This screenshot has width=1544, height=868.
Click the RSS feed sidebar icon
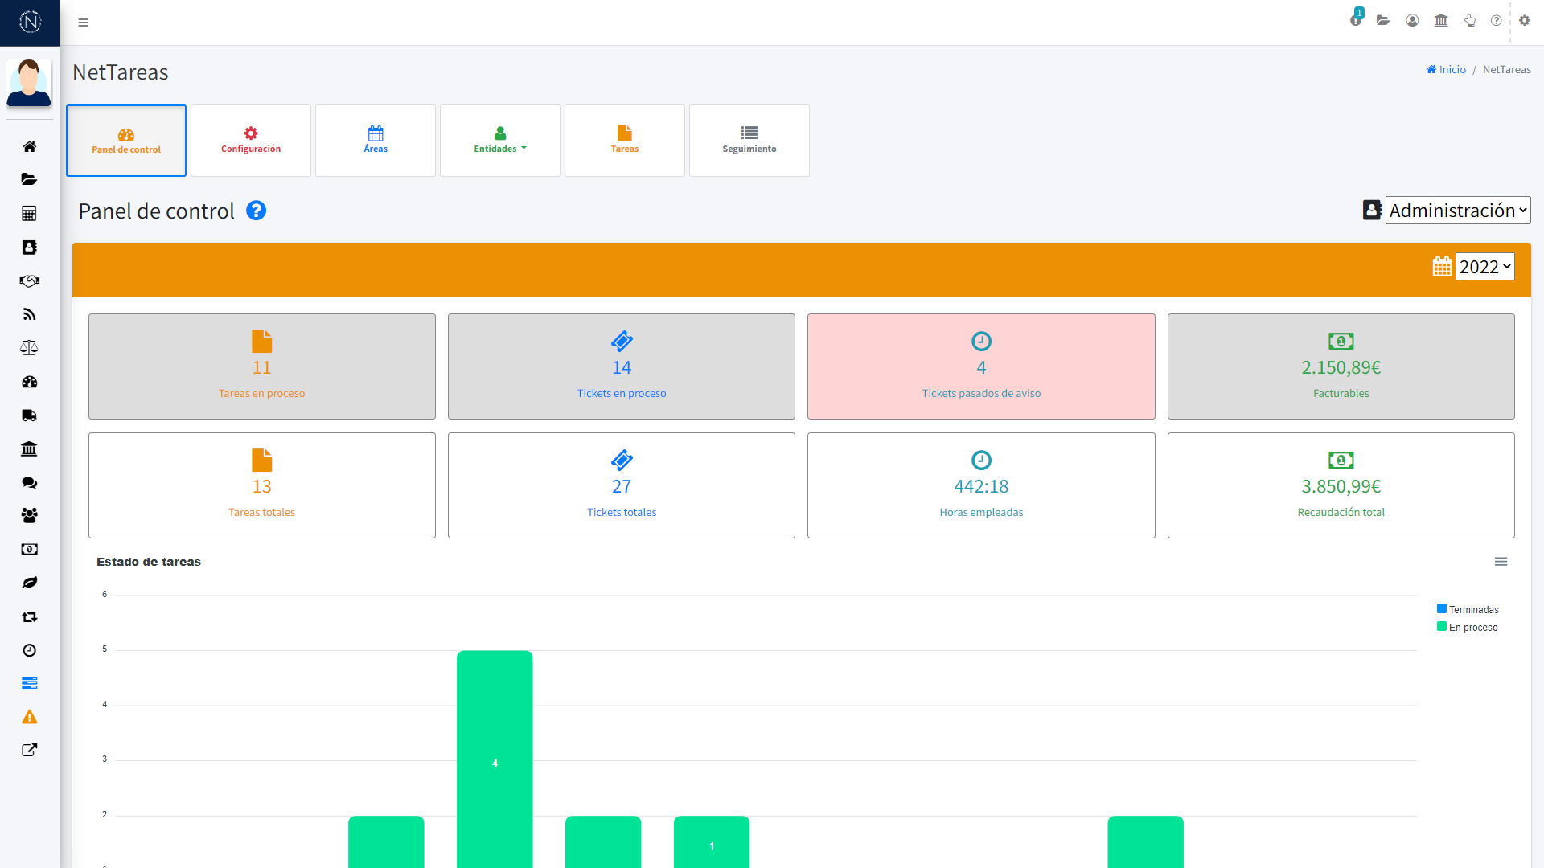pos(29,314)
